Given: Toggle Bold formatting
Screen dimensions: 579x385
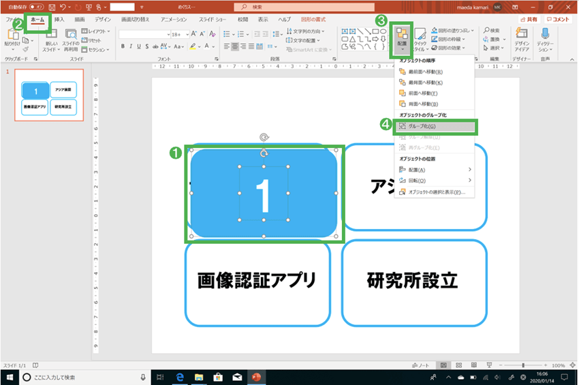Looking at the screenshot, I should [123, 46].
